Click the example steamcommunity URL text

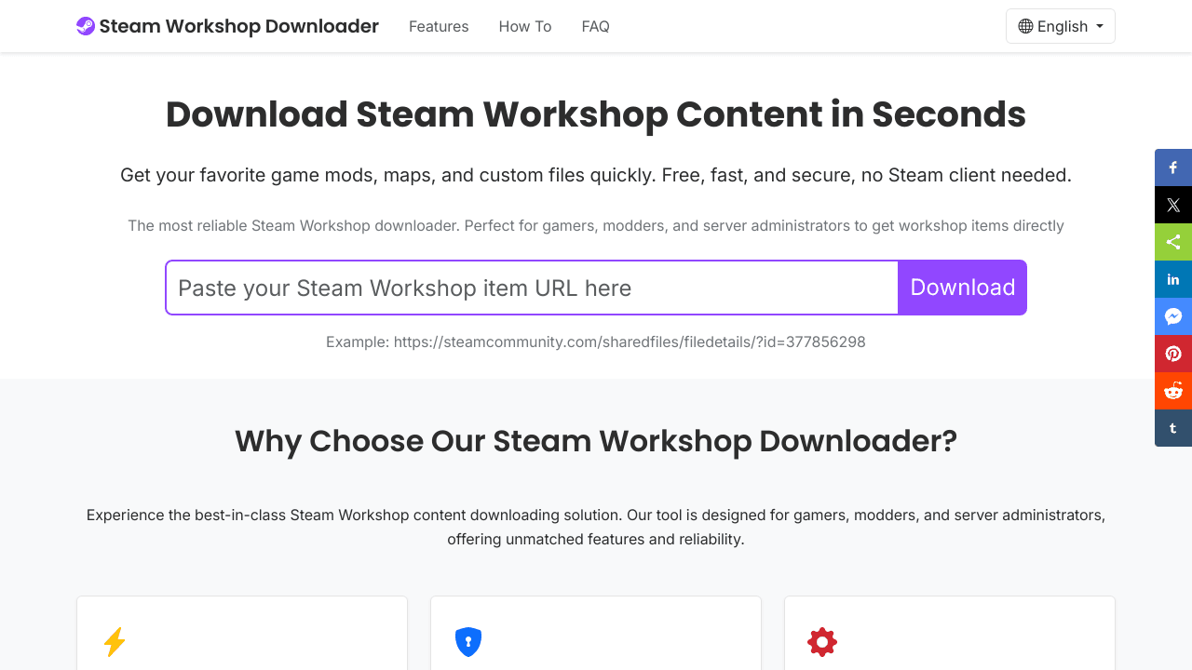click(x=630, y=342)
